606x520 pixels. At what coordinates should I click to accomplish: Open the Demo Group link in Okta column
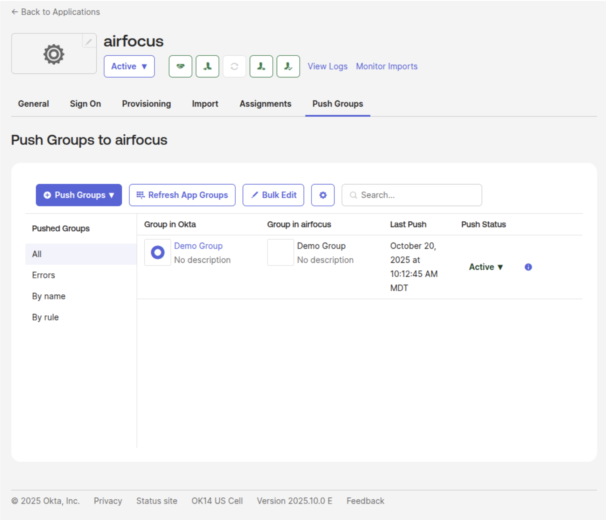coord(198,246)
